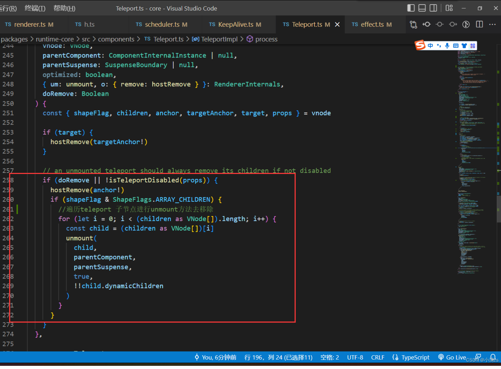Open the 终端(T) menu
This screenshot has width=501, height=369.
coord(35,8)
